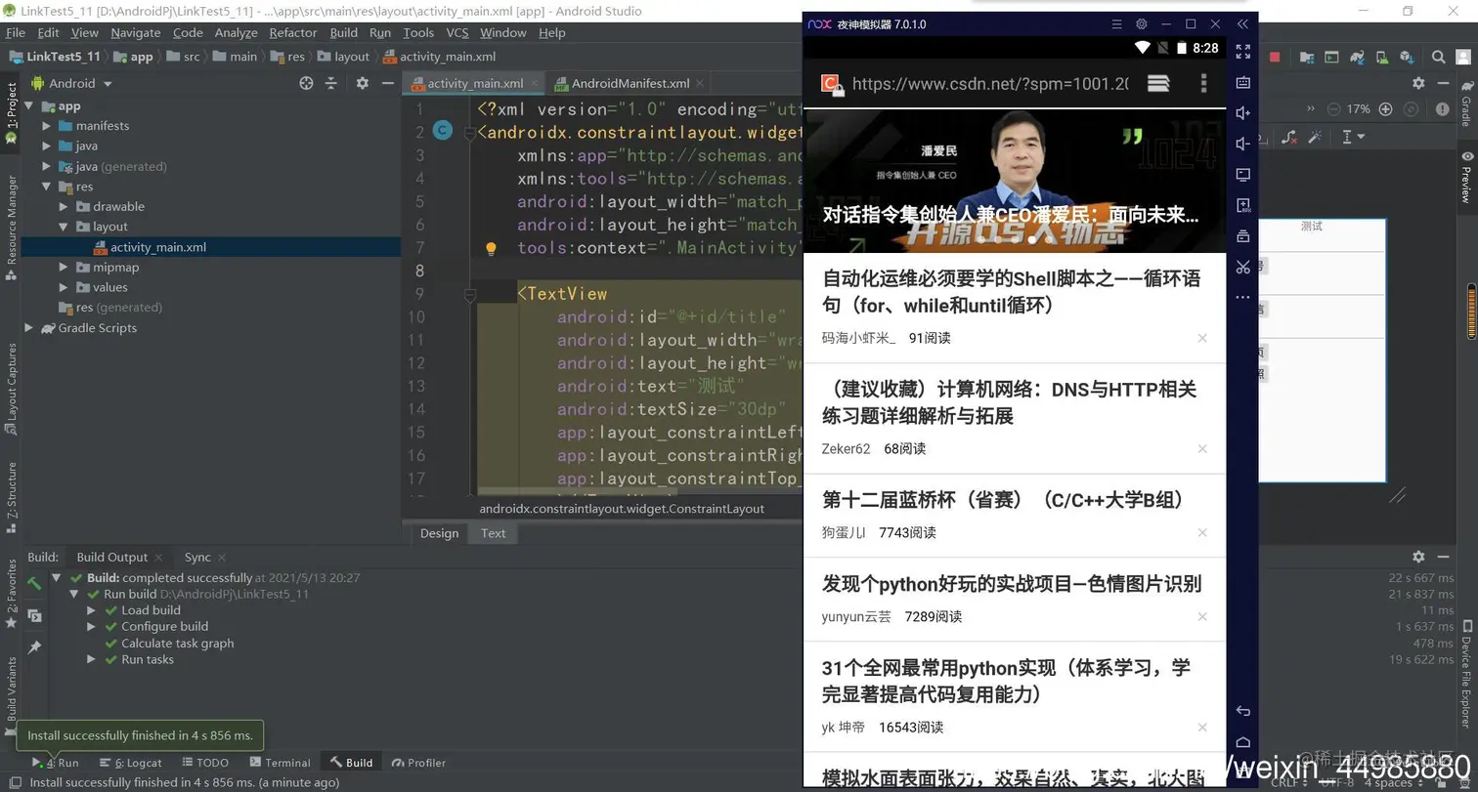Image resolution: width=1478 pixels, height=792 pixels.
Task: Switch to the AndroidManifest.xml editor tab
Action: pyautogui.click(x=630, y=83)
